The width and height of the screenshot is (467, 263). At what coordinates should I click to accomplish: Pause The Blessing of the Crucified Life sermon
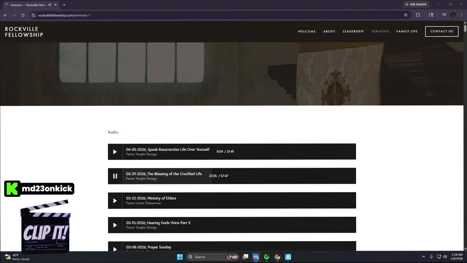115,176
